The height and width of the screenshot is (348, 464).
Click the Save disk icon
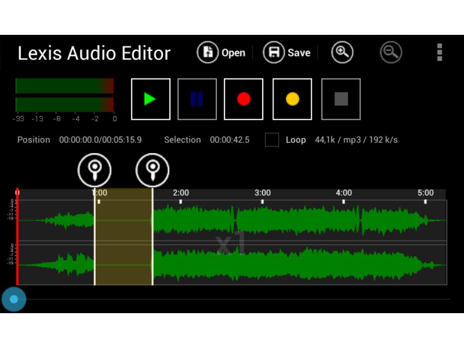click(273, 53)
